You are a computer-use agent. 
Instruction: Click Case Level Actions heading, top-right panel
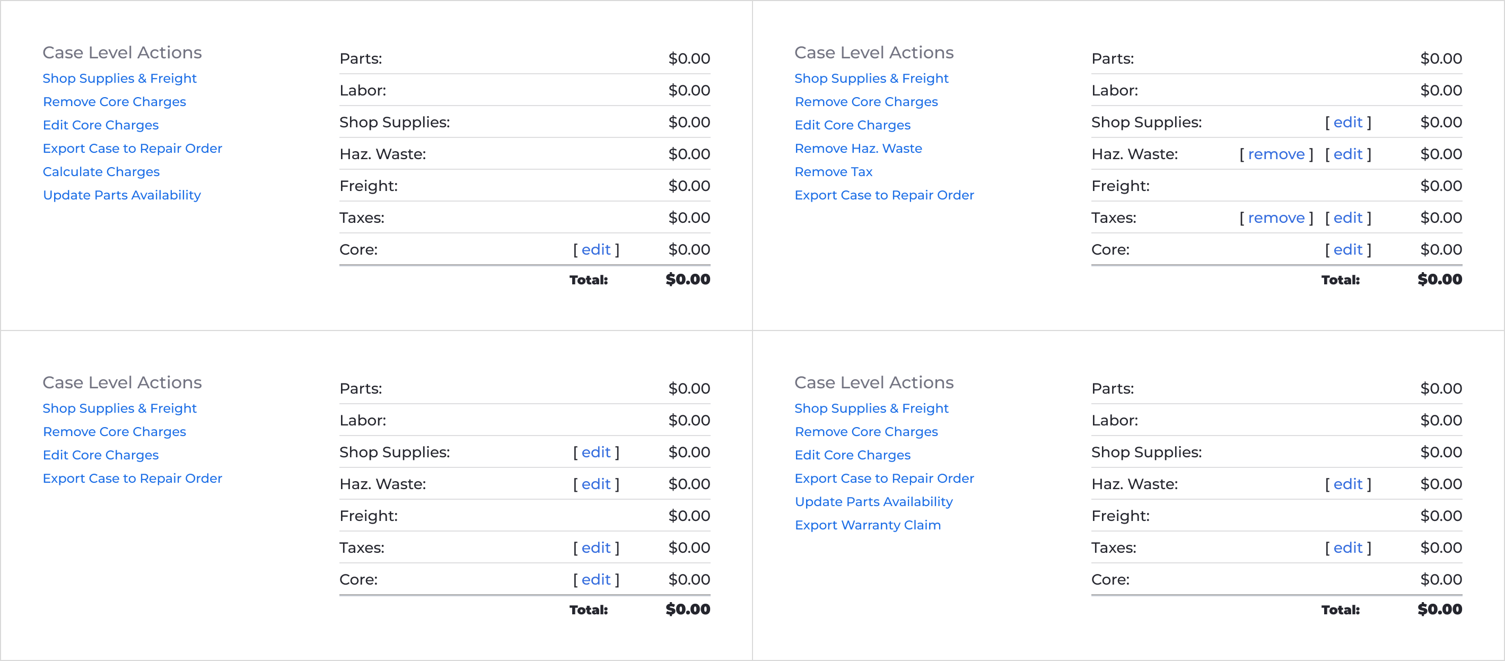[873, 53]
